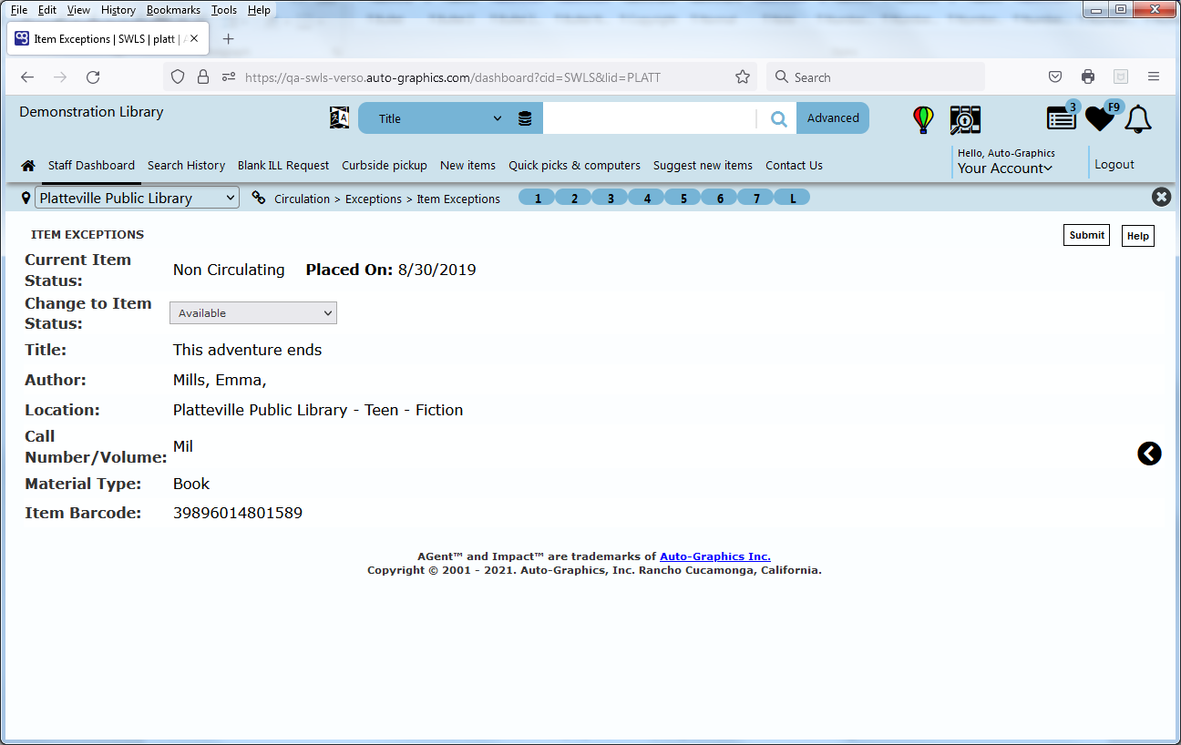Open the Bookmarks menu
This screenshot has width=1181, height=745.
tap(173, 10)
